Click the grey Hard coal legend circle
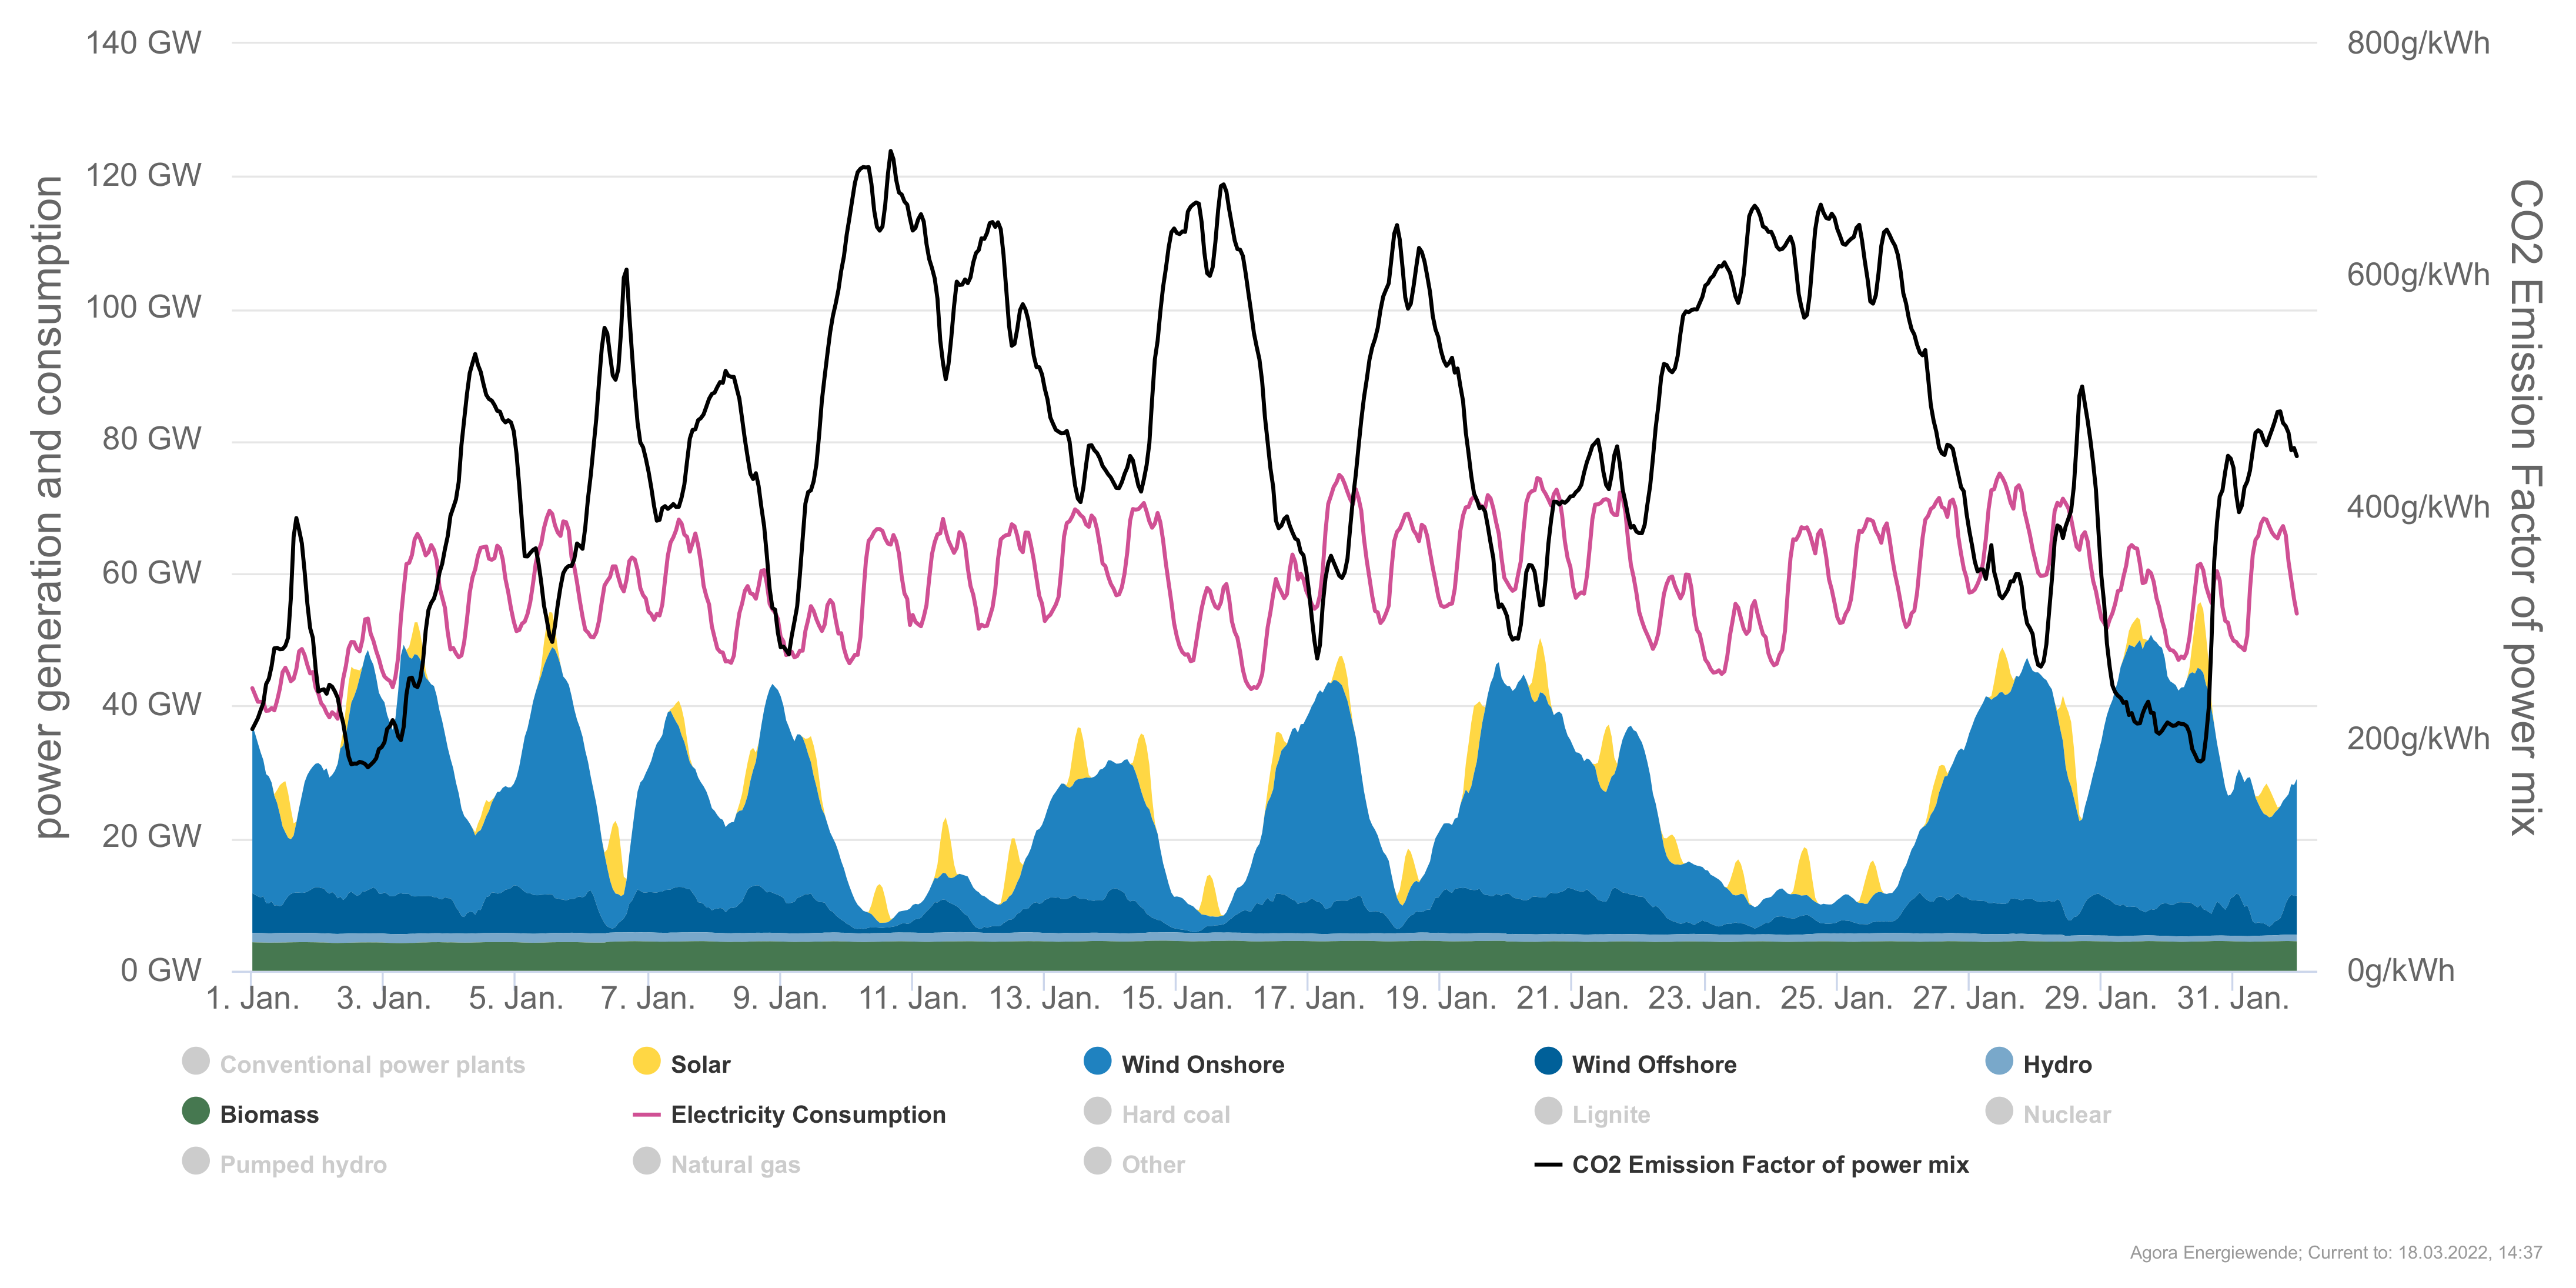The height and width of the screenshot is (1288, 2576). pos(1097,1111)
